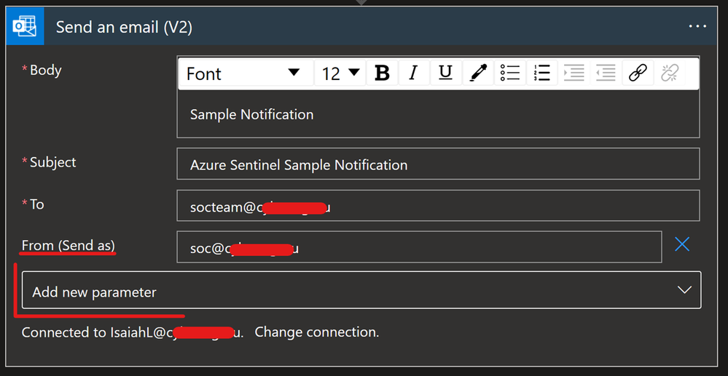The image size is (728, 376).
Task: Click the To recipient field
Action: pyautogui.click(x=438, y=205)
